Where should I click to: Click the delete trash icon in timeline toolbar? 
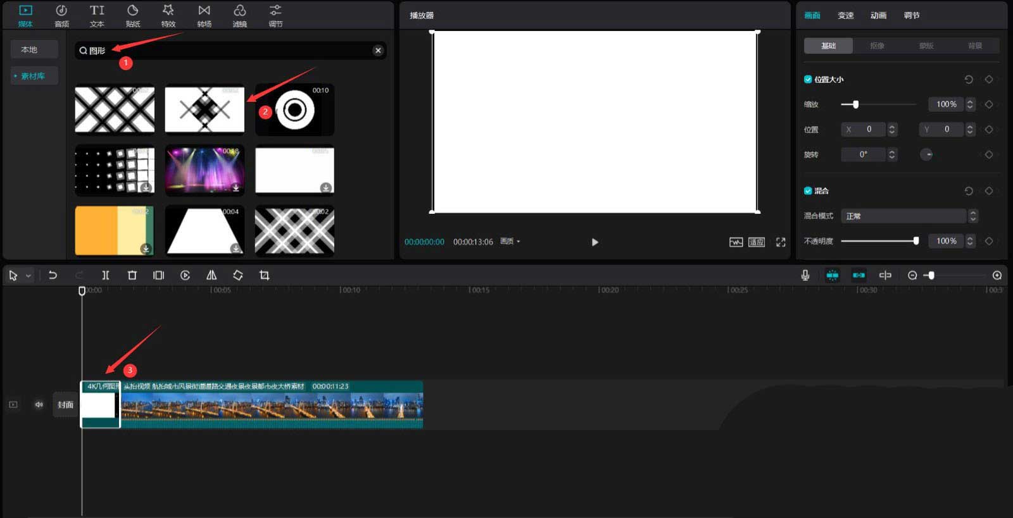(x=132, y=275)
